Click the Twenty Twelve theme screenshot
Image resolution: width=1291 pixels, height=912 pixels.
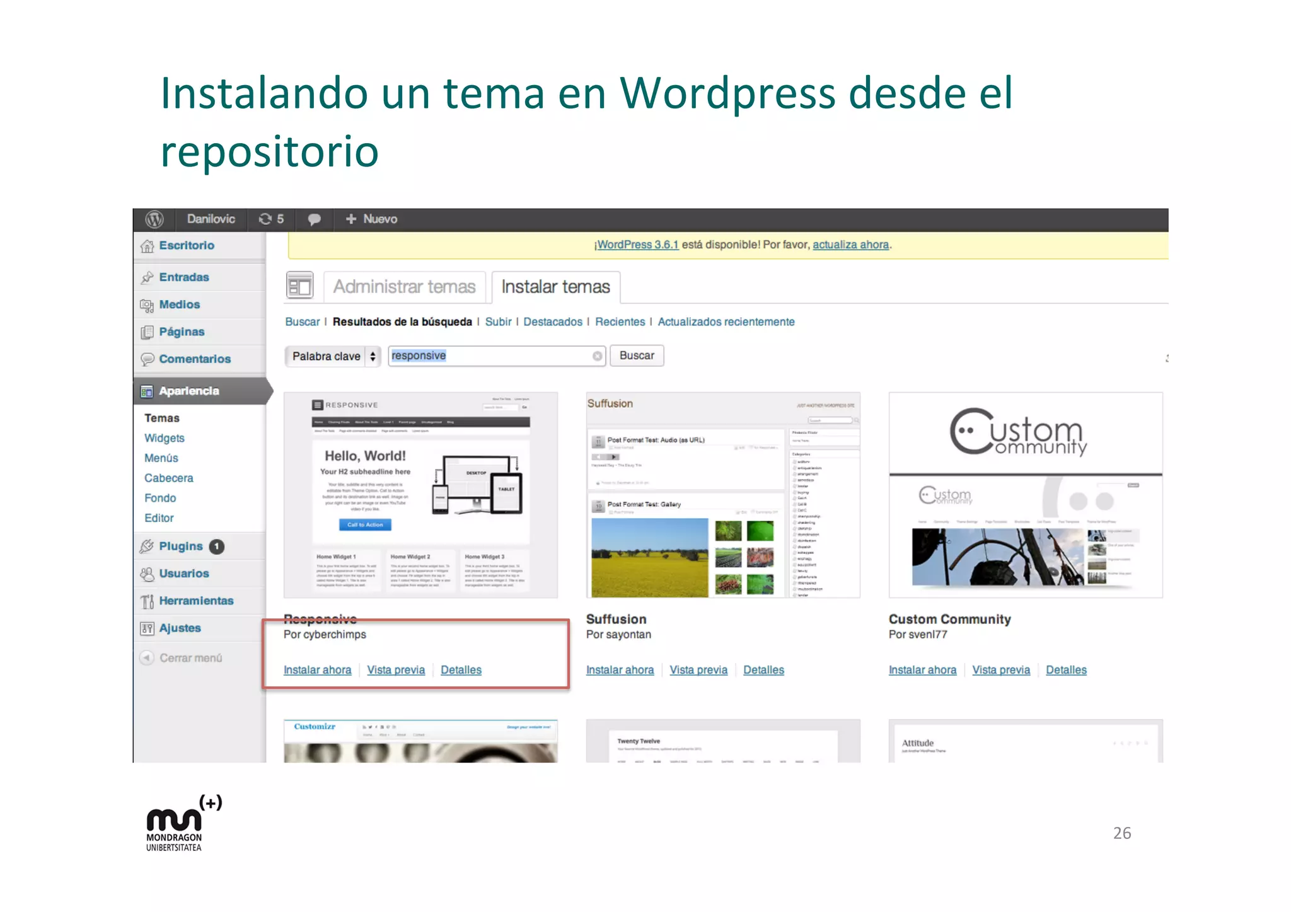point(723,741)
